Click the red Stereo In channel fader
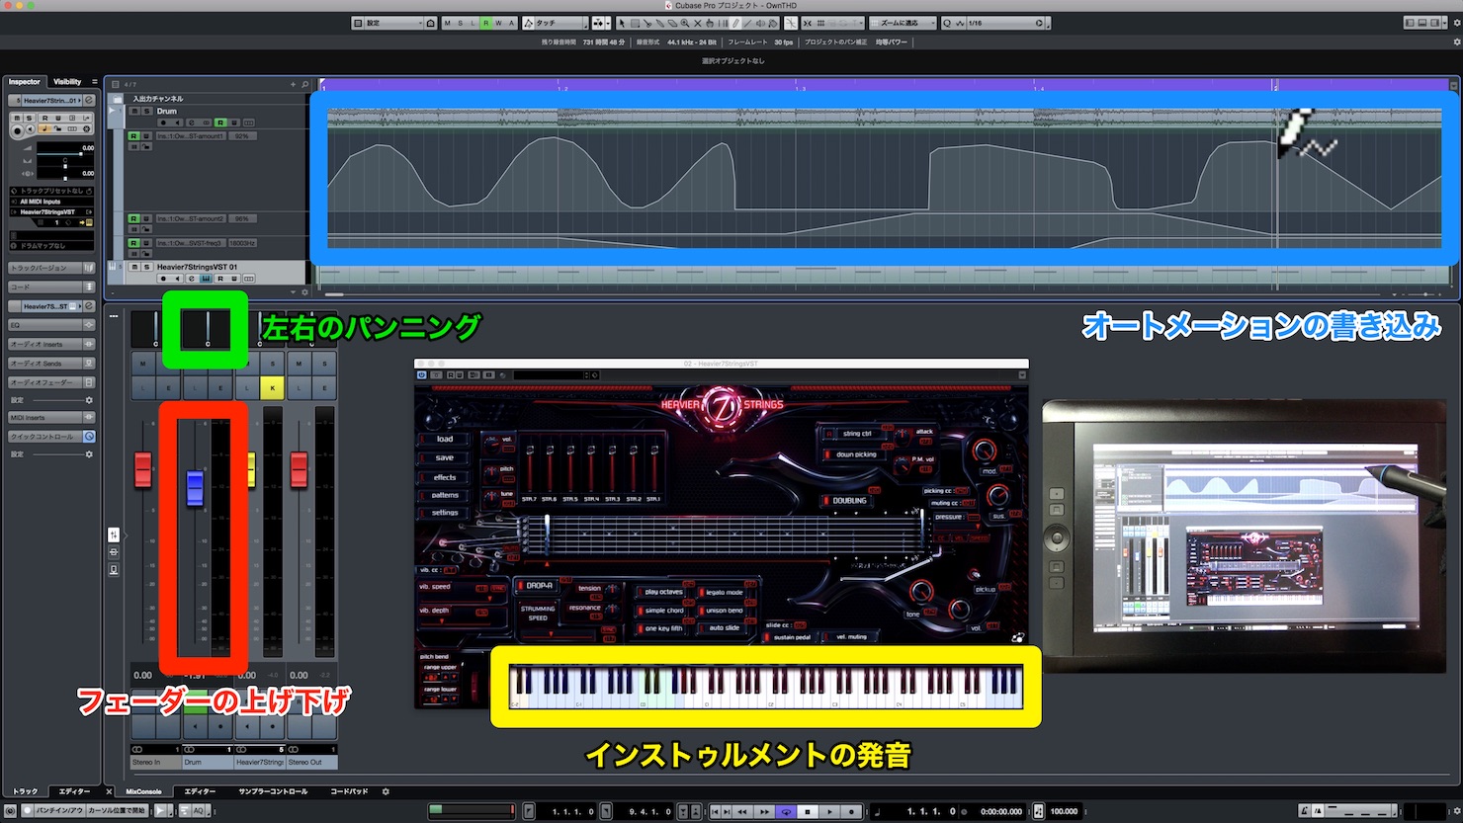This screenshot has width=1463, height=823. [x=143, y=469]
